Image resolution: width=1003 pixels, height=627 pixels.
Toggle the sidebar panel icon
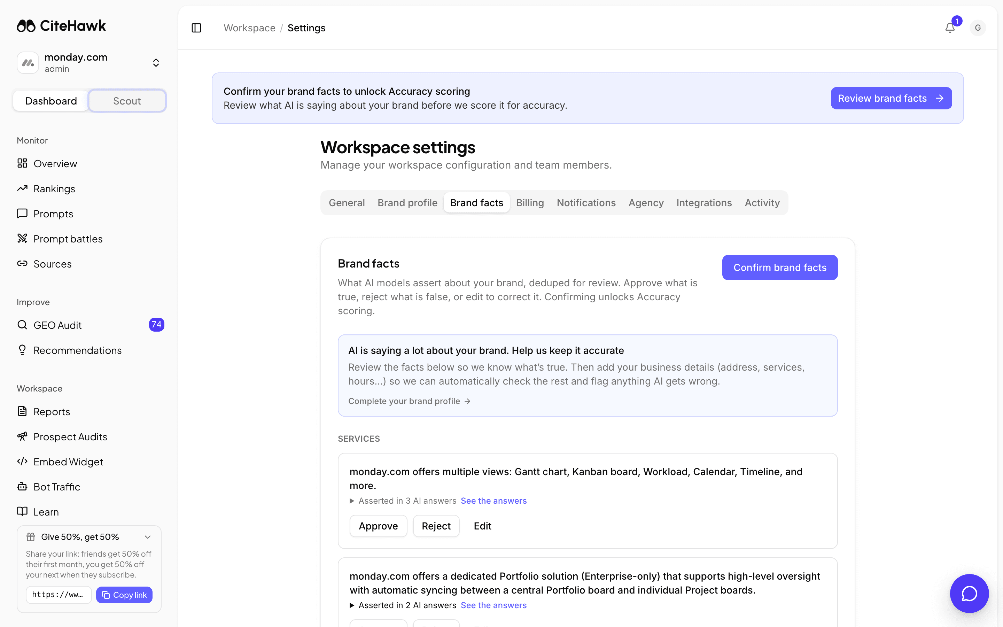click(x=196, y=28)
